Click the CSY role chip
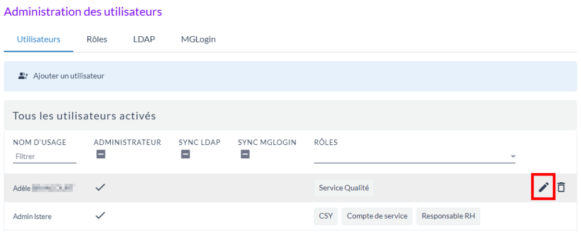 325,216
